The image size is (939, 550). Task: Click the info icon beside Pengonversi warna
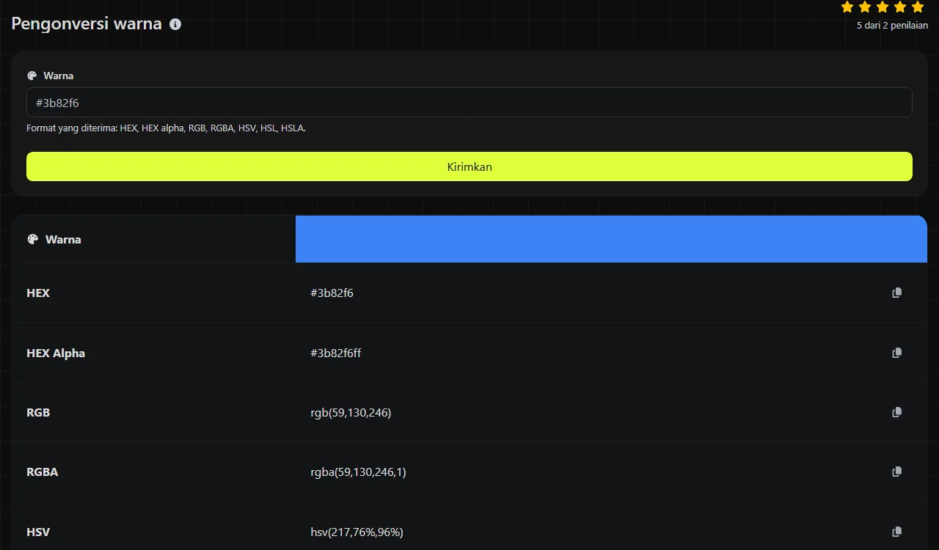tap(175, 24)
